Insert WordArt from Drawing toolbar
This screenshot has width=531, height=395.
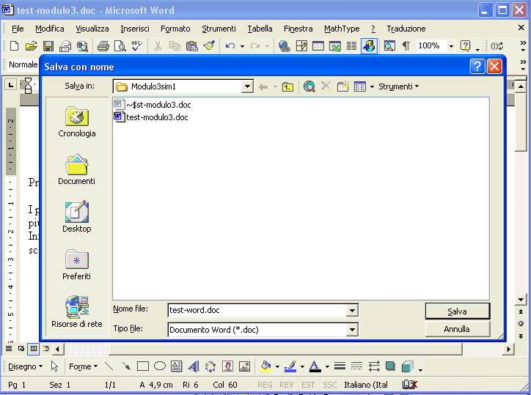coord(194,366)
